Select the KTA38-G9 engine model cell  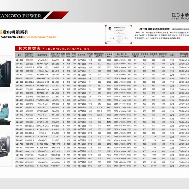[43, 155]
